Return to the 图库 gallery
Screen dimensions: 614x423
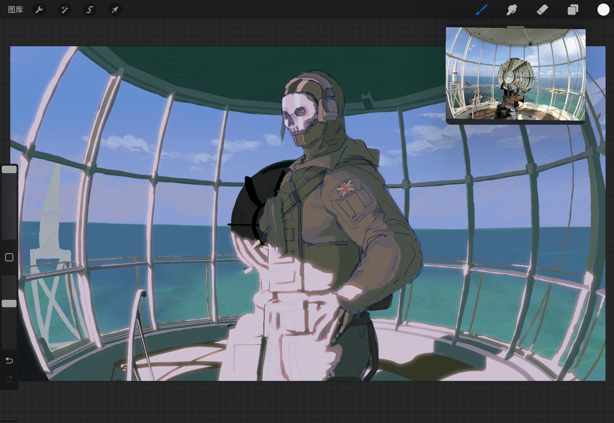click(x=15, y=10)
